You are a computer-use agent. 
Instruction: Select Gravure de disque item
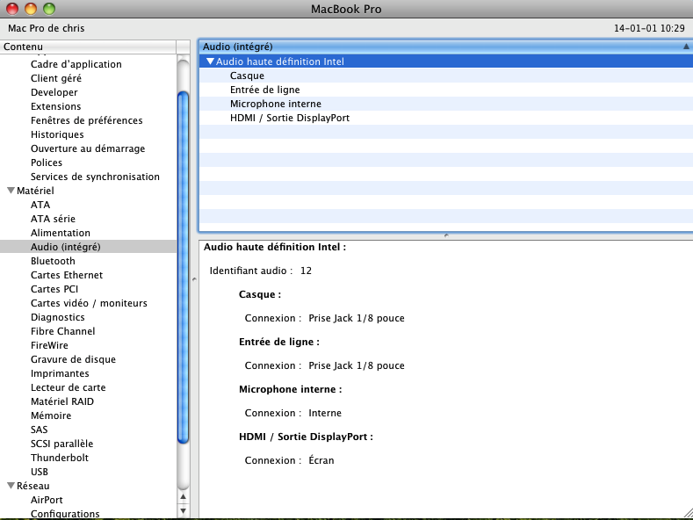click(74, 359)
